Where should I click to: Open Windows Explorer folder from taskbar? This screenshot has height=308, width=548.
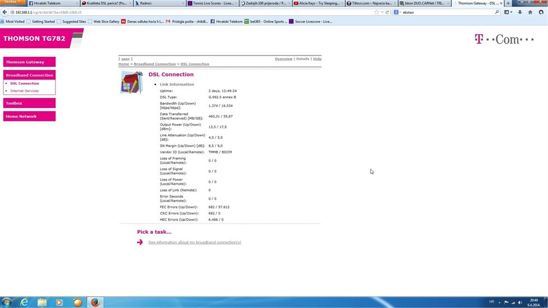[42, 302]
